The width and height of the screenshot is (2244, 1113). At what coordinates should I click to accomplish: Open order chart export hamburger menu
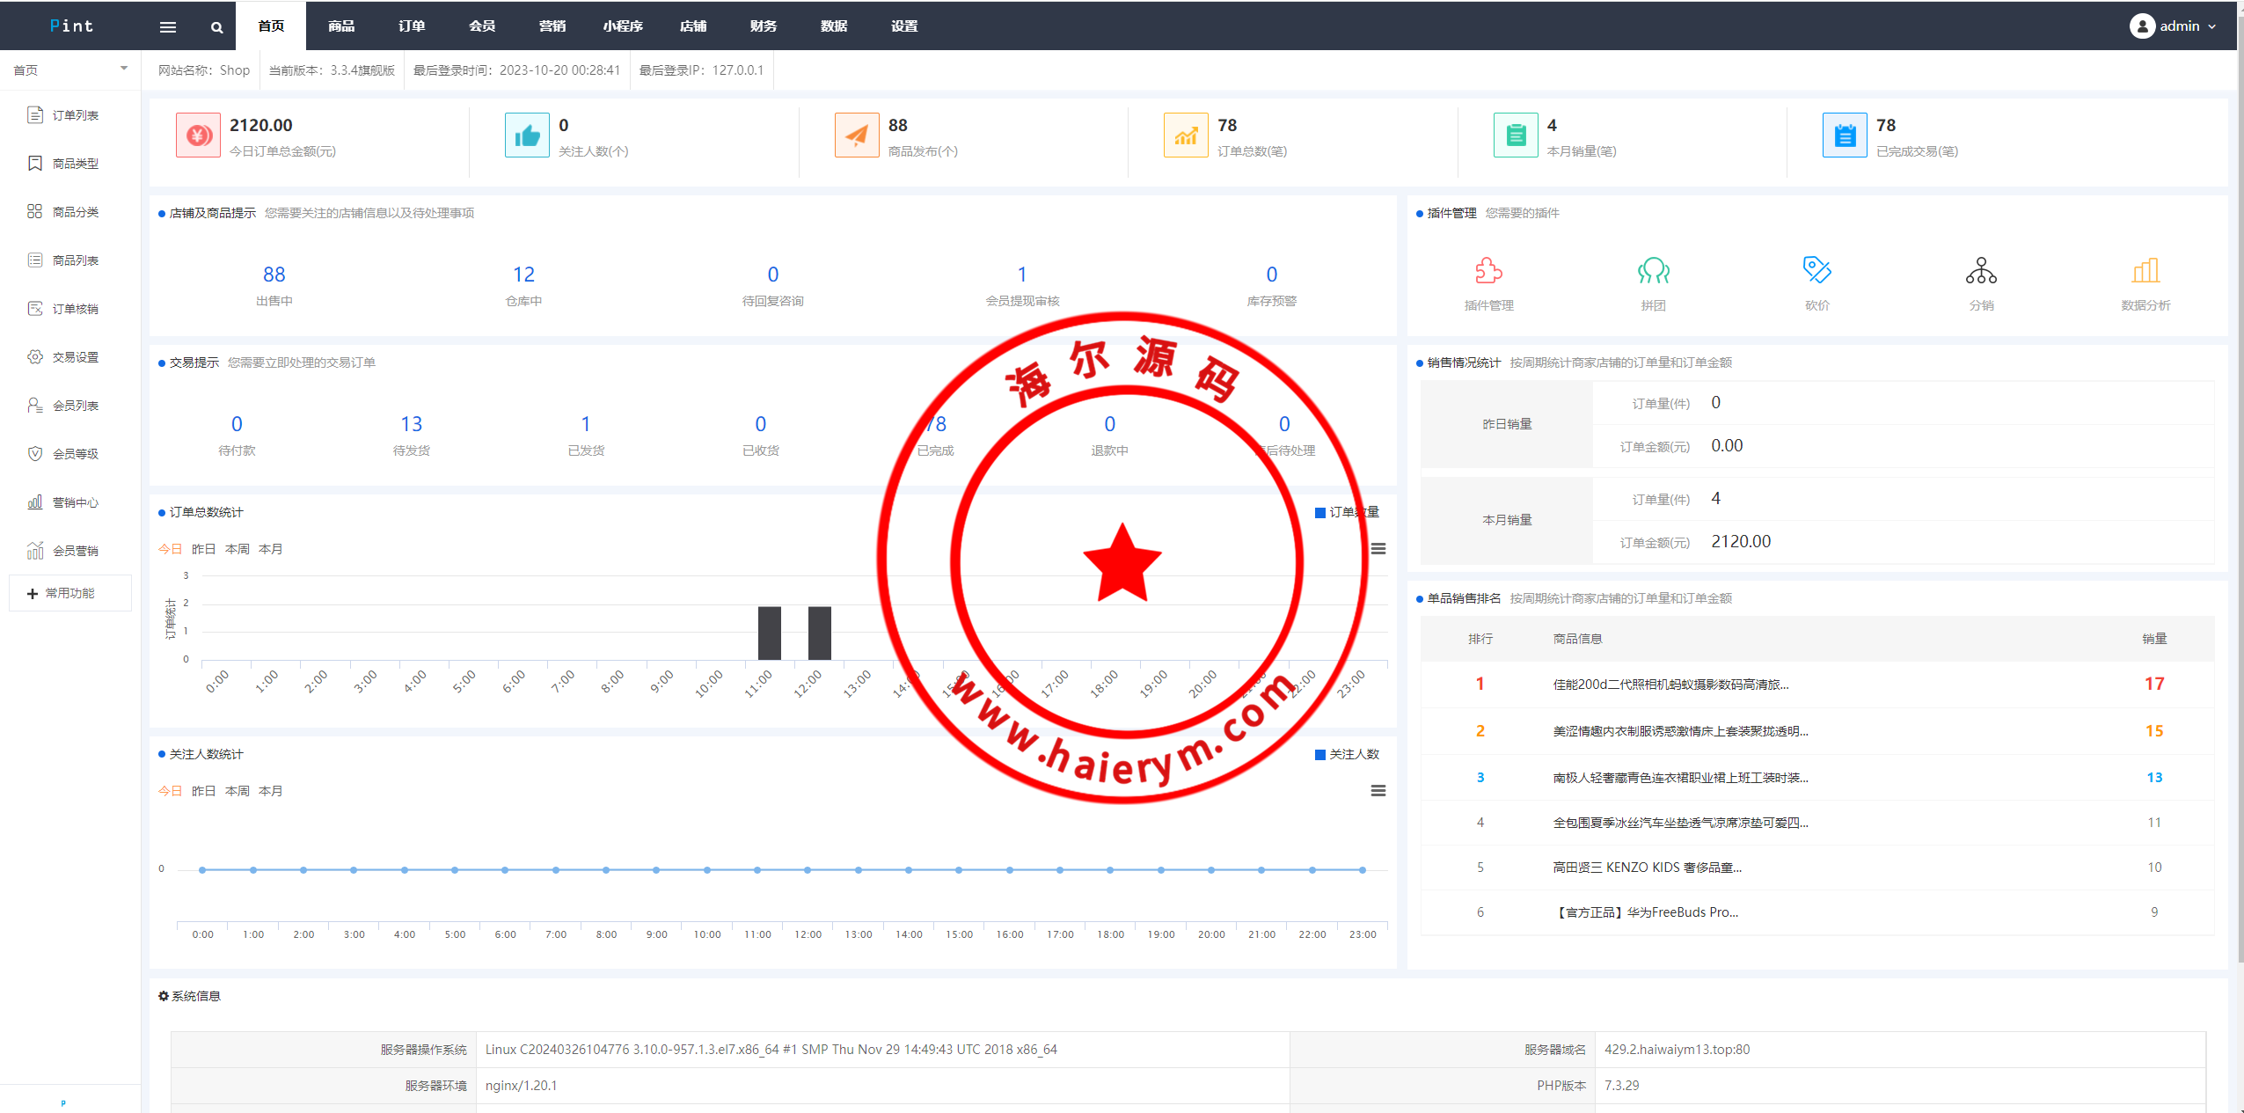(1378, 549)
